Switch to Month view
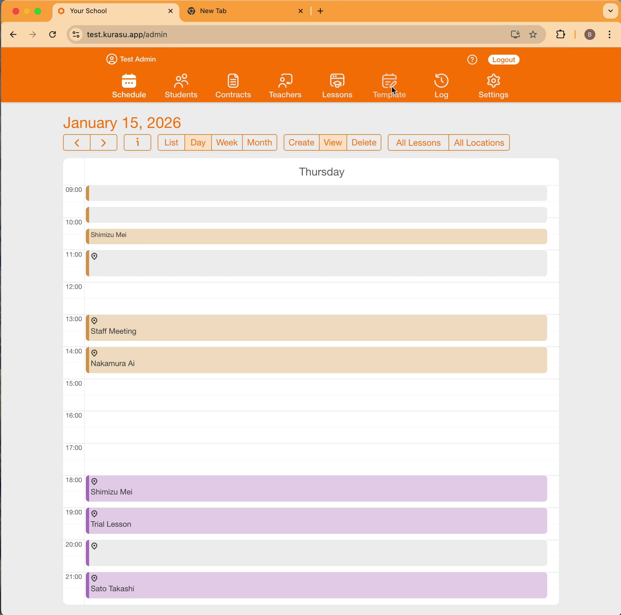The width and height of the screenshot is (621, 615). click(259, 142)
